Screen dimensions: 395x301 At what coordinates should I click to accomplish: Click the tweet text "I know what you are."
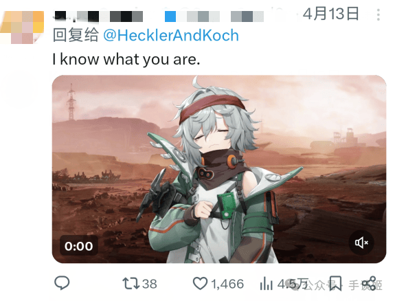click(126, 60)
